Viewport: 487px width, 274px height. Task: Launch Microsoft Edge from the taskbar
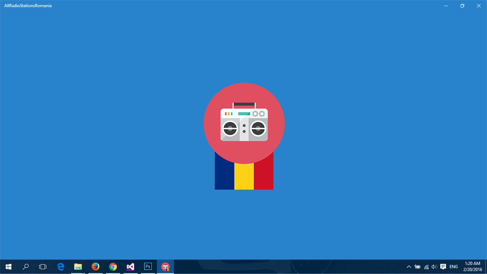[61, 267]
